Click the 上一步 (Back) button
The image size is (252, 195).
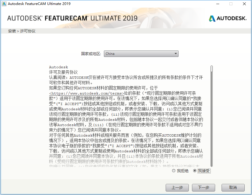point(177,187)
